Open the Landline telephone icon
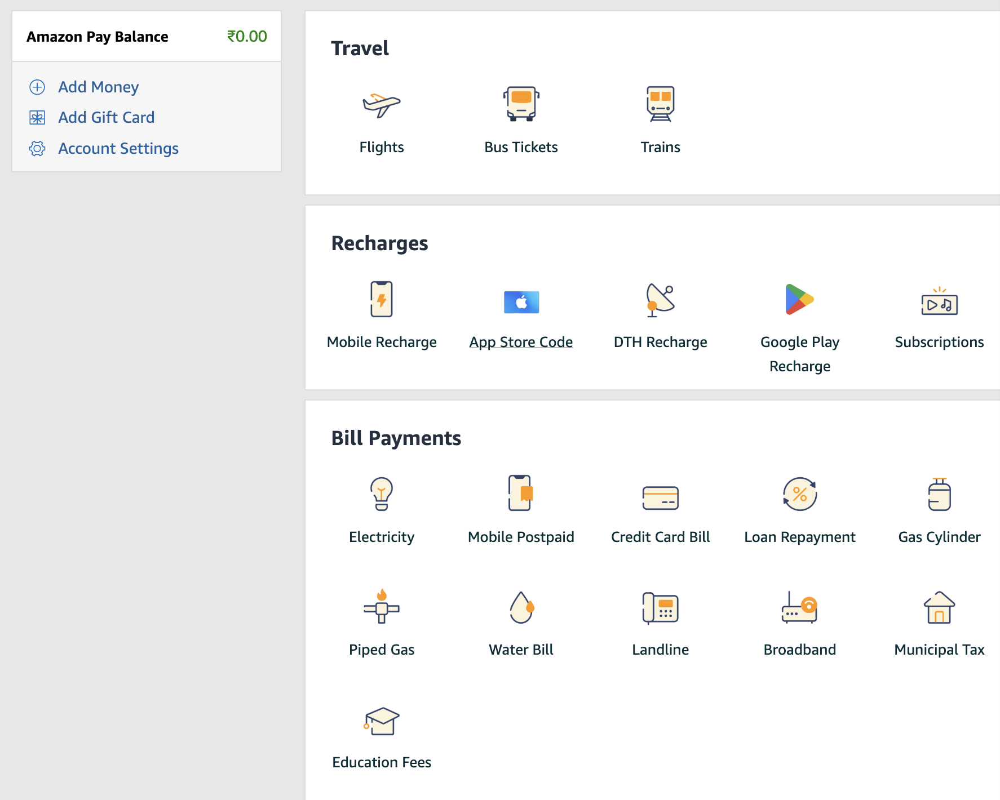 660,608
